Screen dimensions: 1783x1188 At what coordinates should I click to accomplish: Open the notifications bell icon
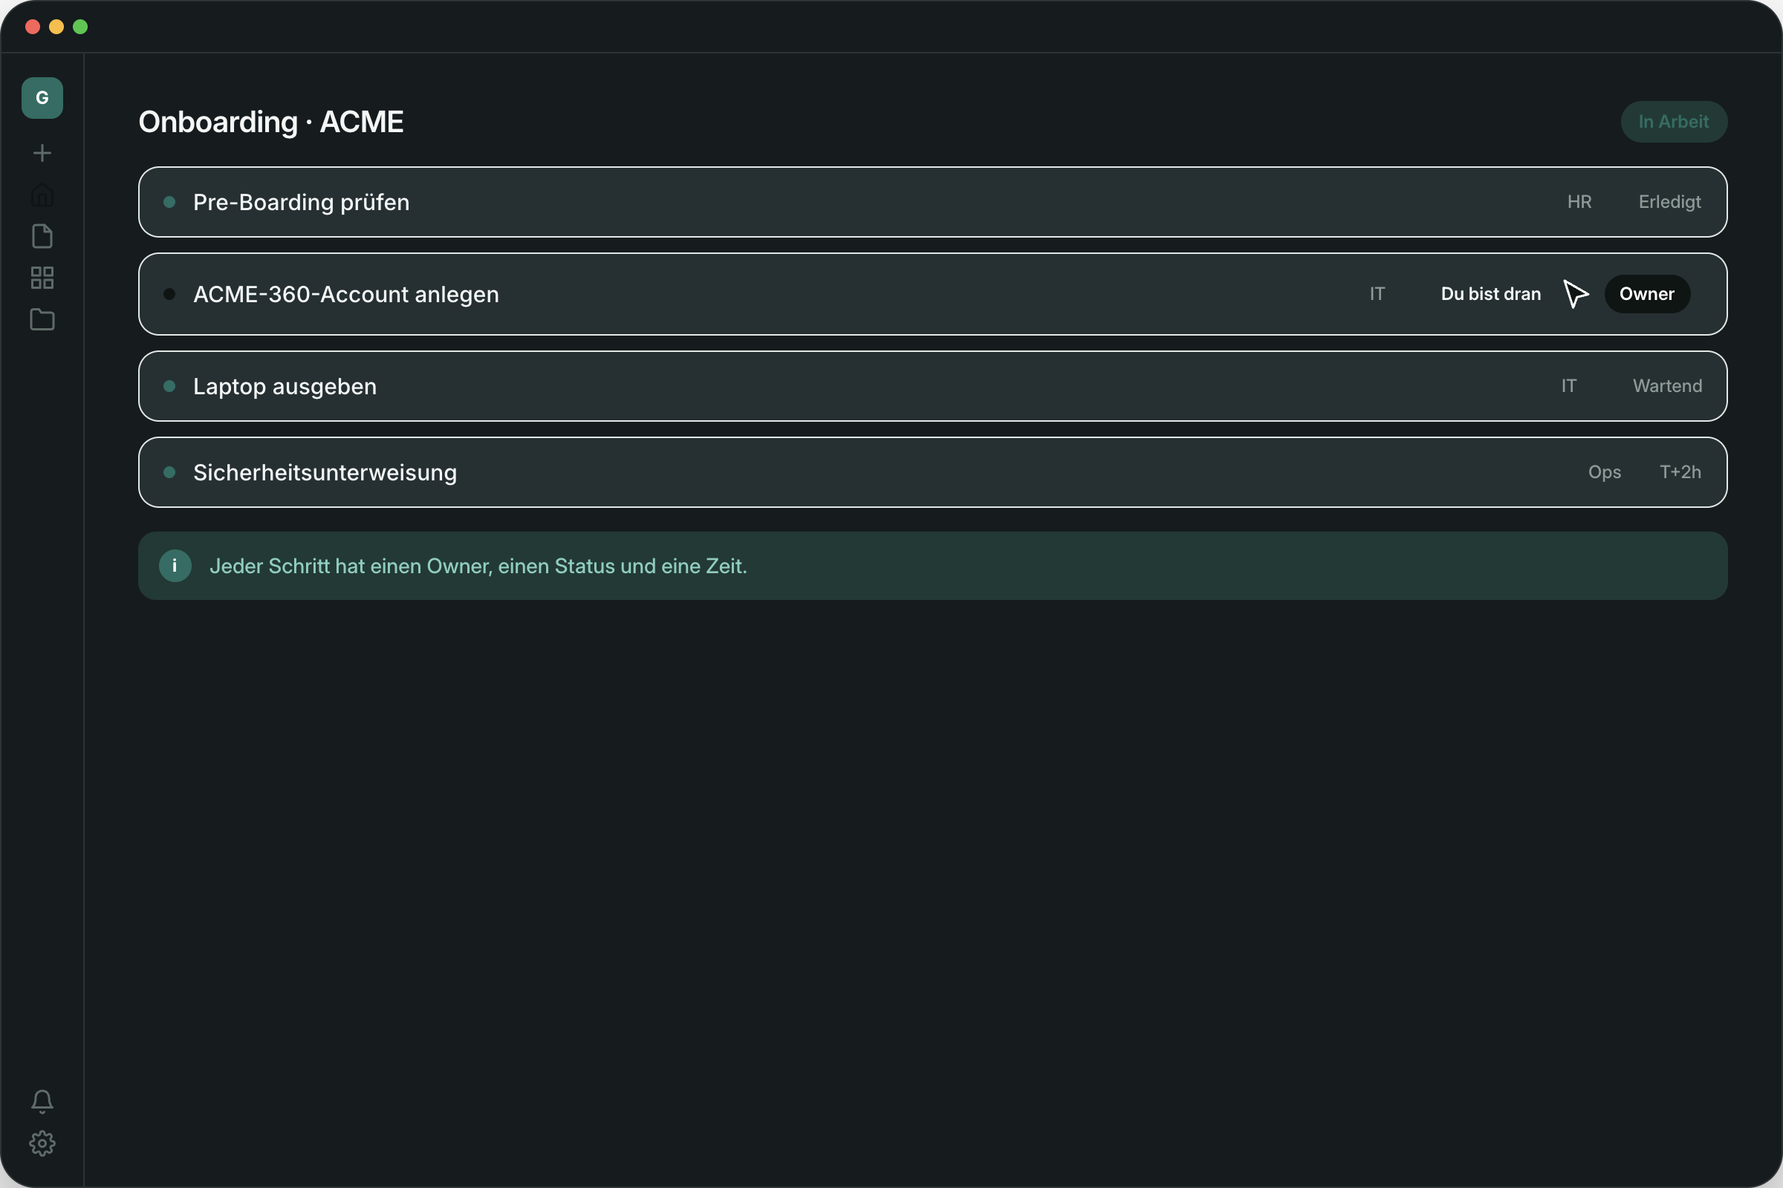pos(42,1102)
